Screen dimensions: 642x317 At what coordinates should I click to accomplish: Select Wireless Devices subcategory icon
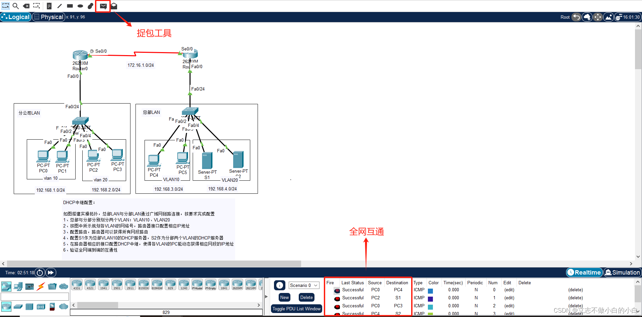[x=41, y=306]
